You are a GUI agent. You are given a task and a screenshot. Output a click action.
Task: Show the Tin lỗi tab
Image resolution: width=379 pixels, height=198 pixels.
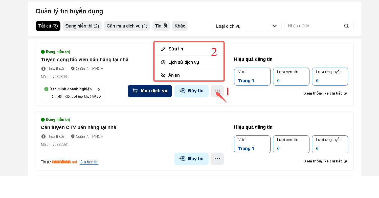click(x=161, y=26)
